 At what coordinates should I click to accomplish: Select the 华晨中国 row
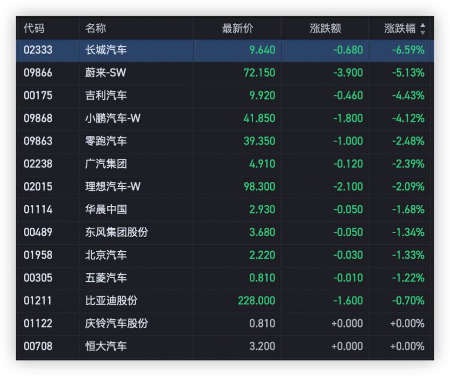pyautogui.click(x=106, y=210)
